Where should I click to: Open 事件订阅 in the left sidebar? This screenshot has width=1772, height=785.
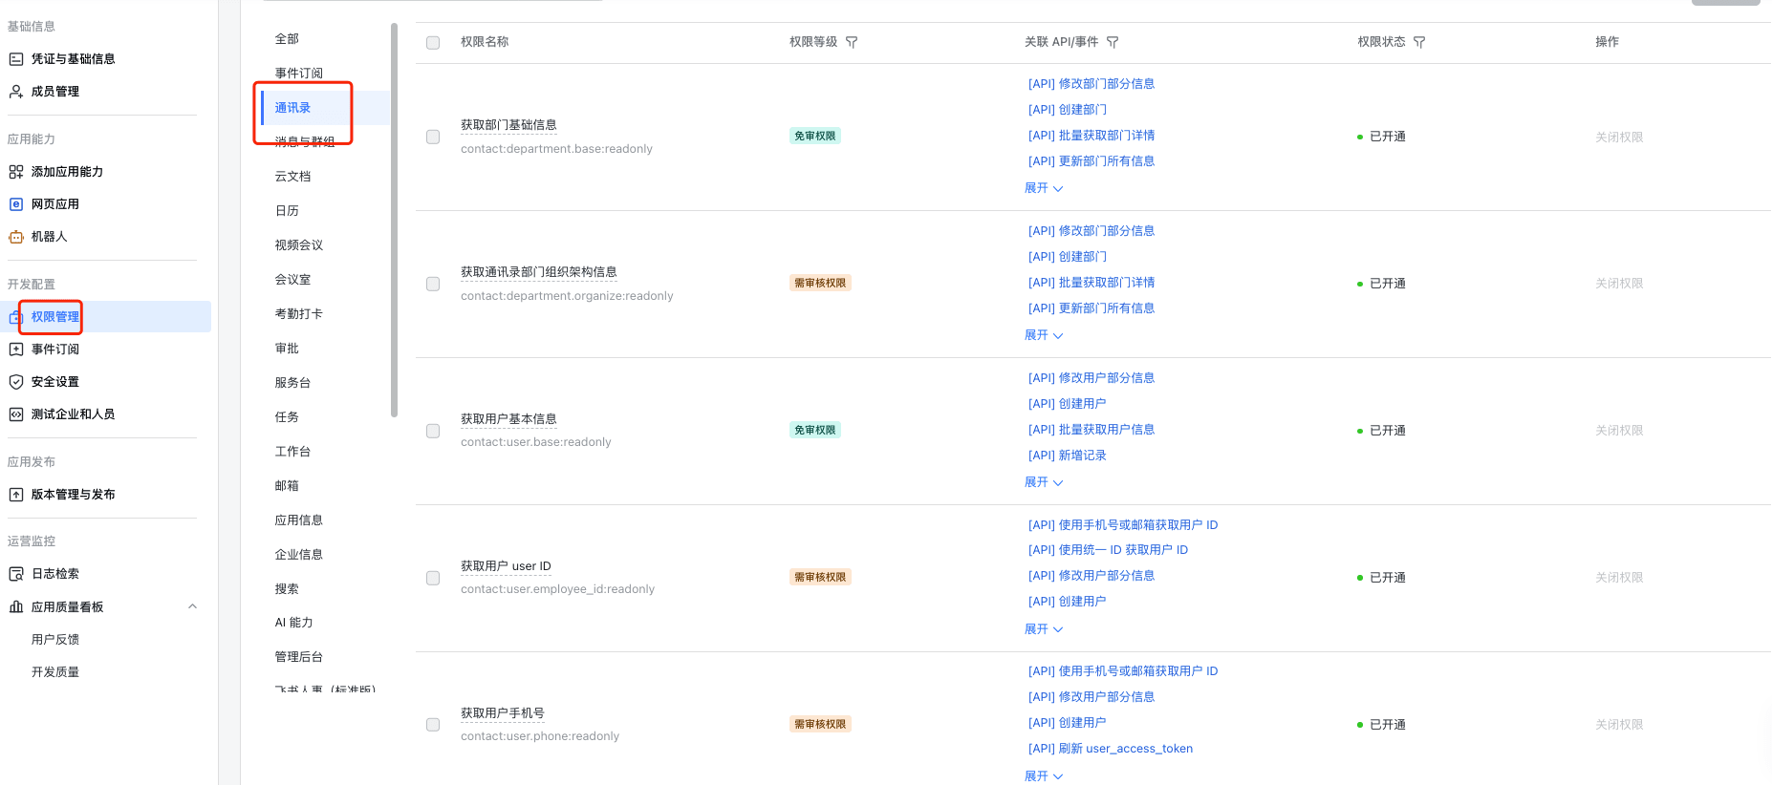click(55, 350)
